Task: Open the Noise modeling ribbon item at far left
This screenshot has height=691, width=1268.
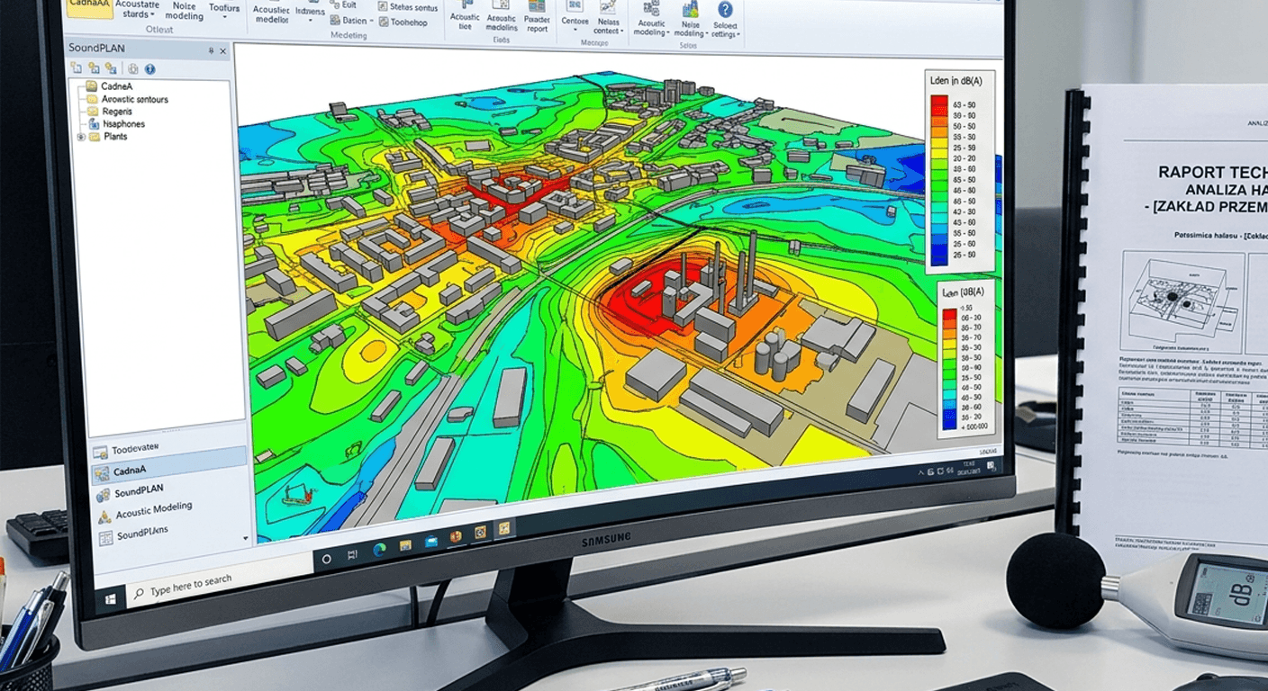Action: pyautogui.click(x=185, y=11)
